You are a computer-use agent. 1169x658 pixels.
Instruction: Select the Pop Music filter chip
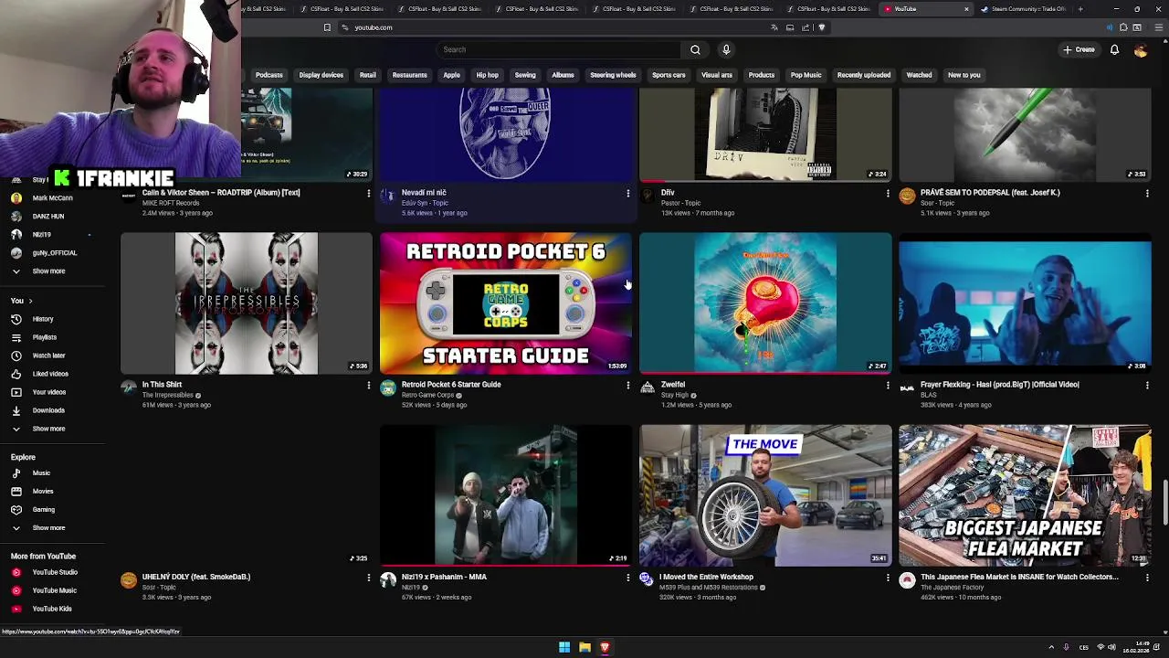(x=806, y=75)
